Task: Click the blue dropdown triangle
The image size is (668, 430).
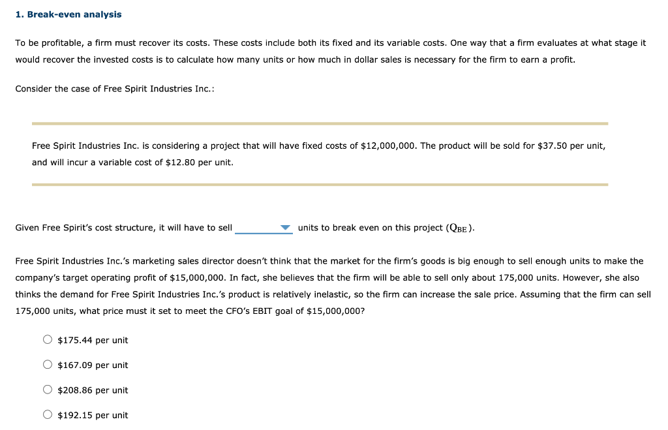Action: tap(285, 226)
